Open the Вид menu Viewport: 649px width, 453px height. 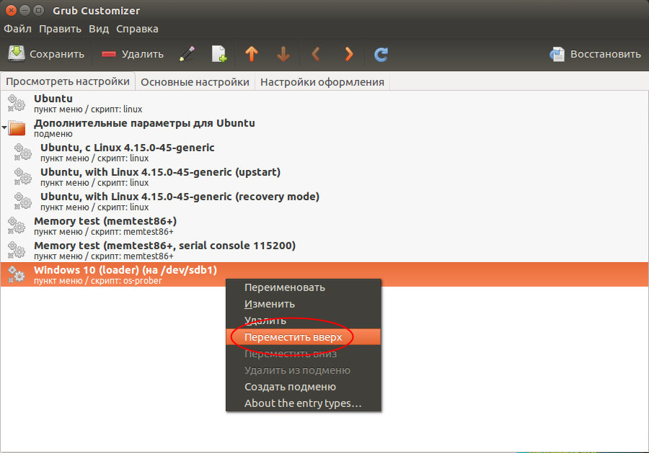pos(99,29)
